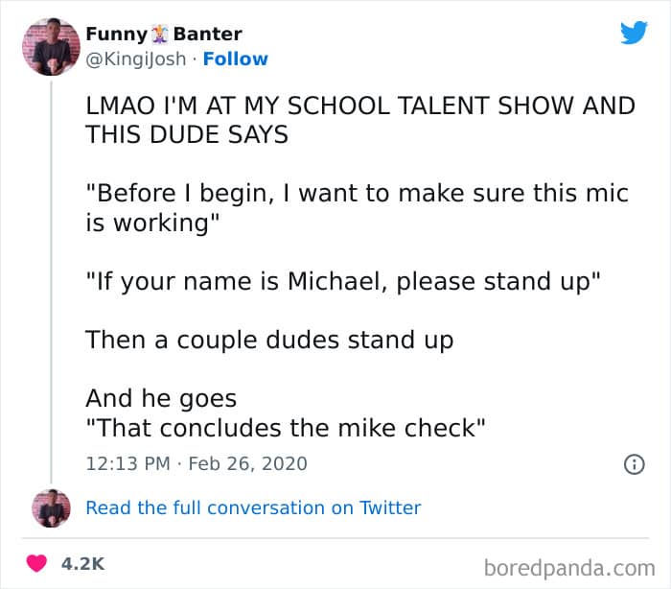Image resolution: width=671 pixels, height=589 pixels.
Task: Open the Funny Banter display name
Action: pos(164,35)
